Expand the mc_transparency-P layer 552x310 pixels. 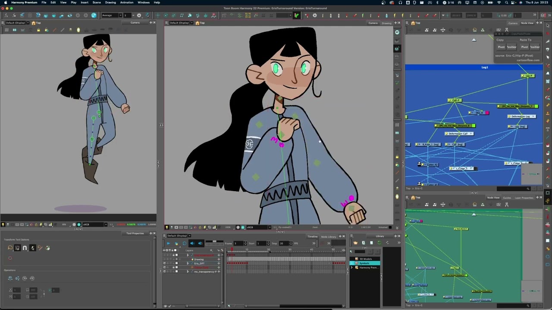(x=188, y=271)
